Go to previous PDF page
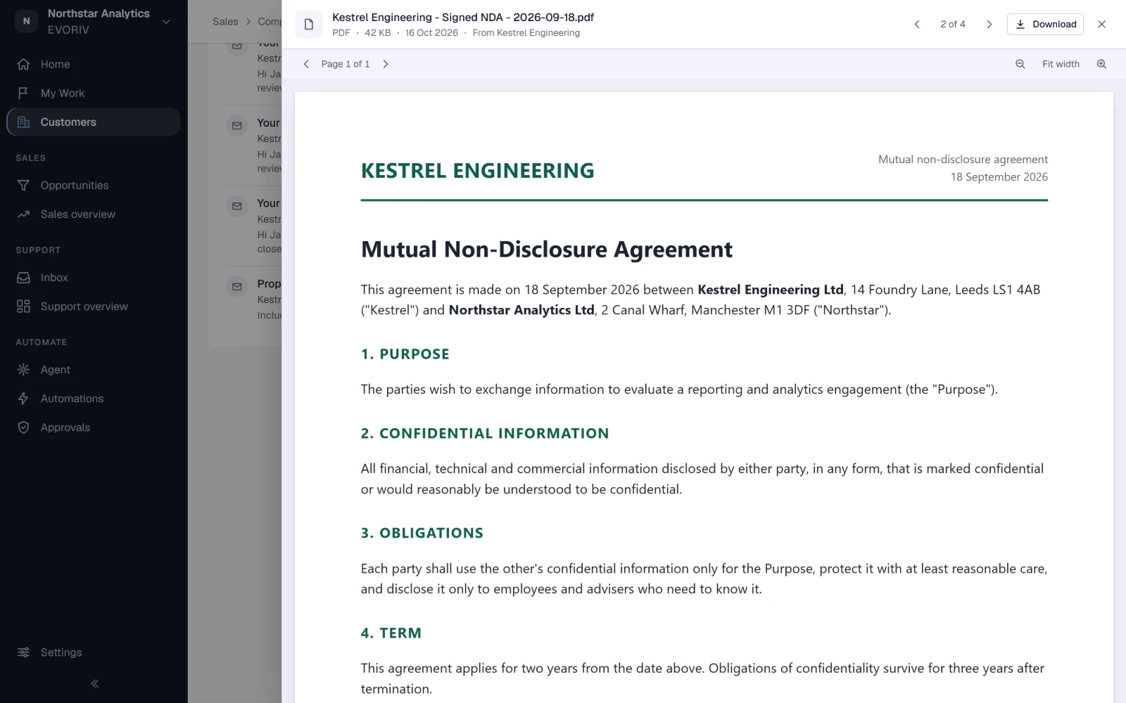1126x703 pixels. 306,64
